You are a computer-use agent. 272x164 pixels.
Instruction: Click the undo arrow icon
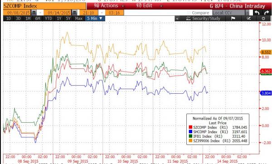coord(257,13)
